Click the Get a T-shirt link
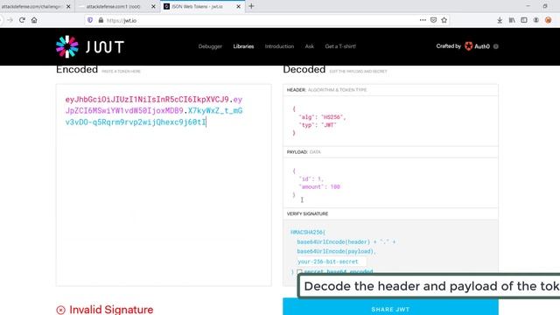The height and width of the screenshot is (315, 560). click(340, 46)
